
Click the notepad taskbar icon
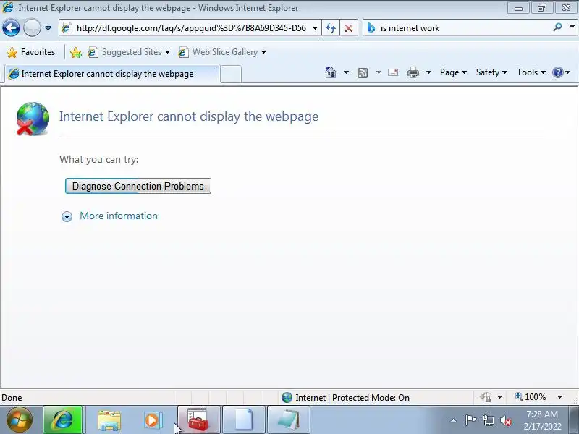coord(288,420)
